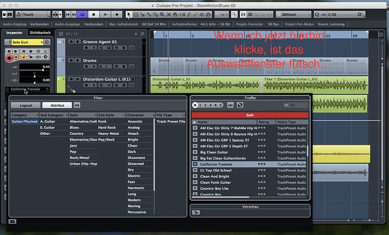Open the Zählzeit snap type dropdown
This screenshot has width=389, height=235.
point(293,14)
